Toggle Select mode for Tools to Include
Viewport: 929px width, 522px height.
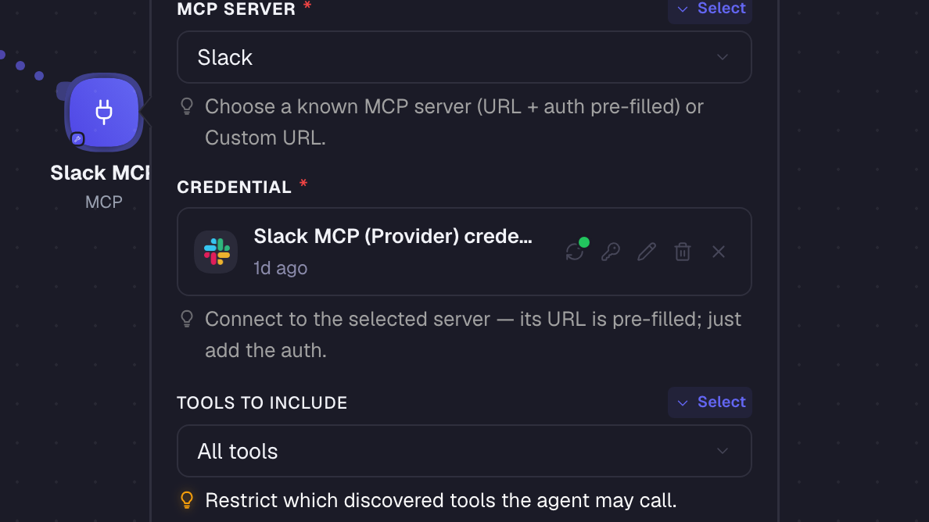(710, 402)
